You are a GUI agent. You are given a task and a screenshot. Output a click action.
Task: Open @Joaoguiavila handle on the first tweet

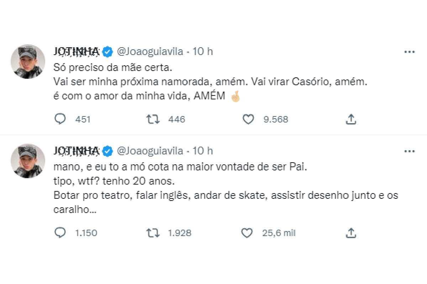(150, 52)
